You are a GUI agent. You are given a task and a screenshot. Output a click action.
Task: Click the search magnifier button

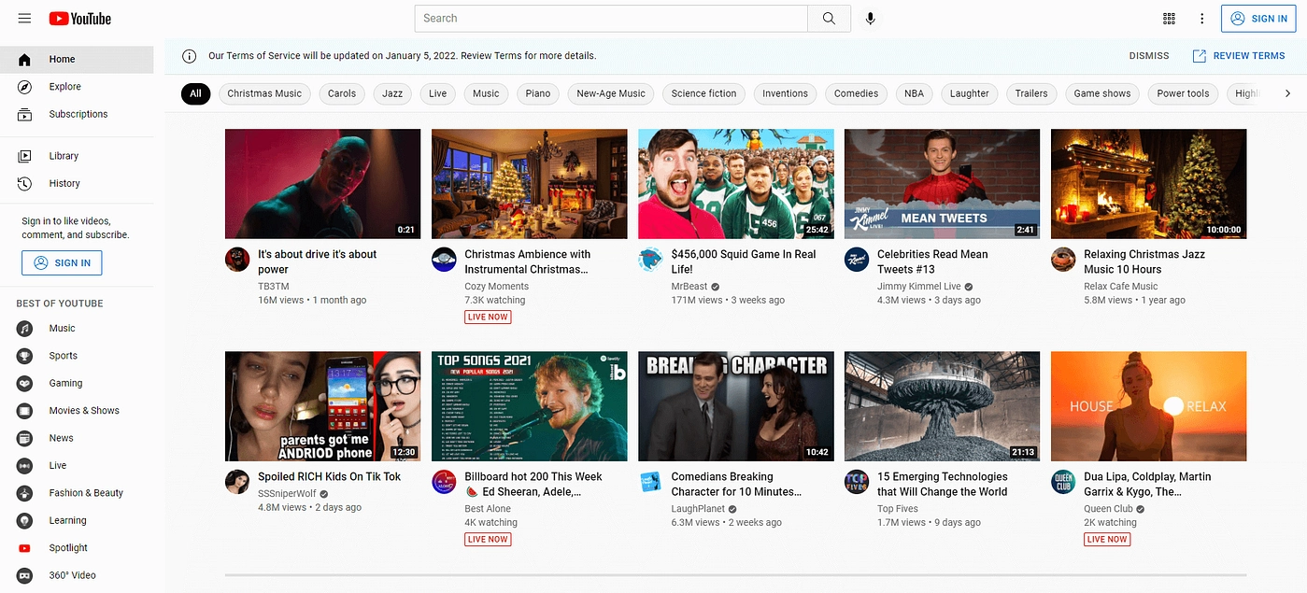(829, 19)
